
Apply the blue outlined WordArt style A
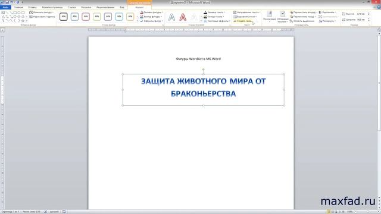171,17
